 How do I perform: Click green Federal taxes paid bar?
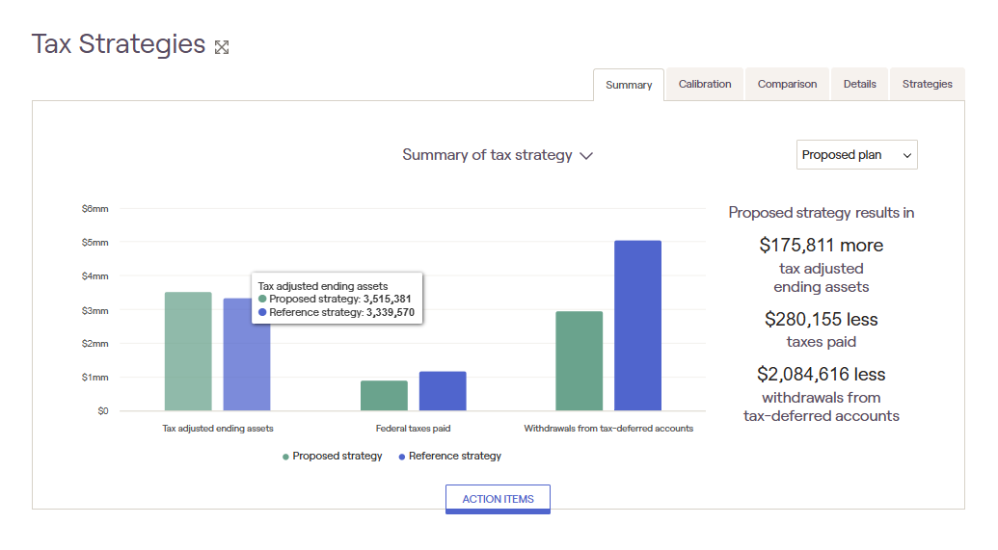(384, 396)
